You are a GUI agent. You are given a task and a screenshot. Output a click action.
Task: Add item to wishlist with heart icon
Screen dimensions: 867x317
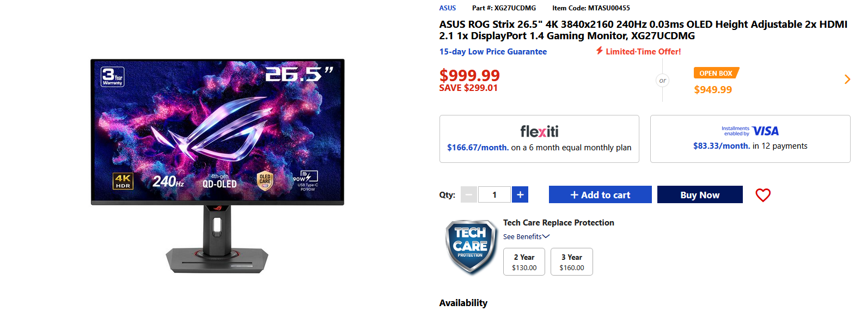[763, 195]
